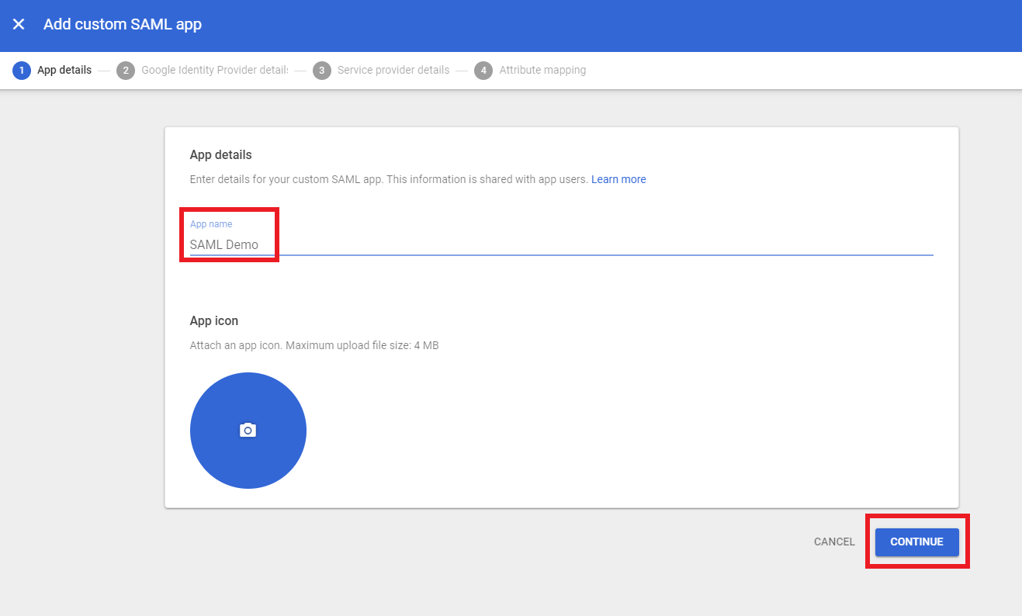Open the "Learn more" link
Screen dimensions: 1022x616
tap(618, 179)
